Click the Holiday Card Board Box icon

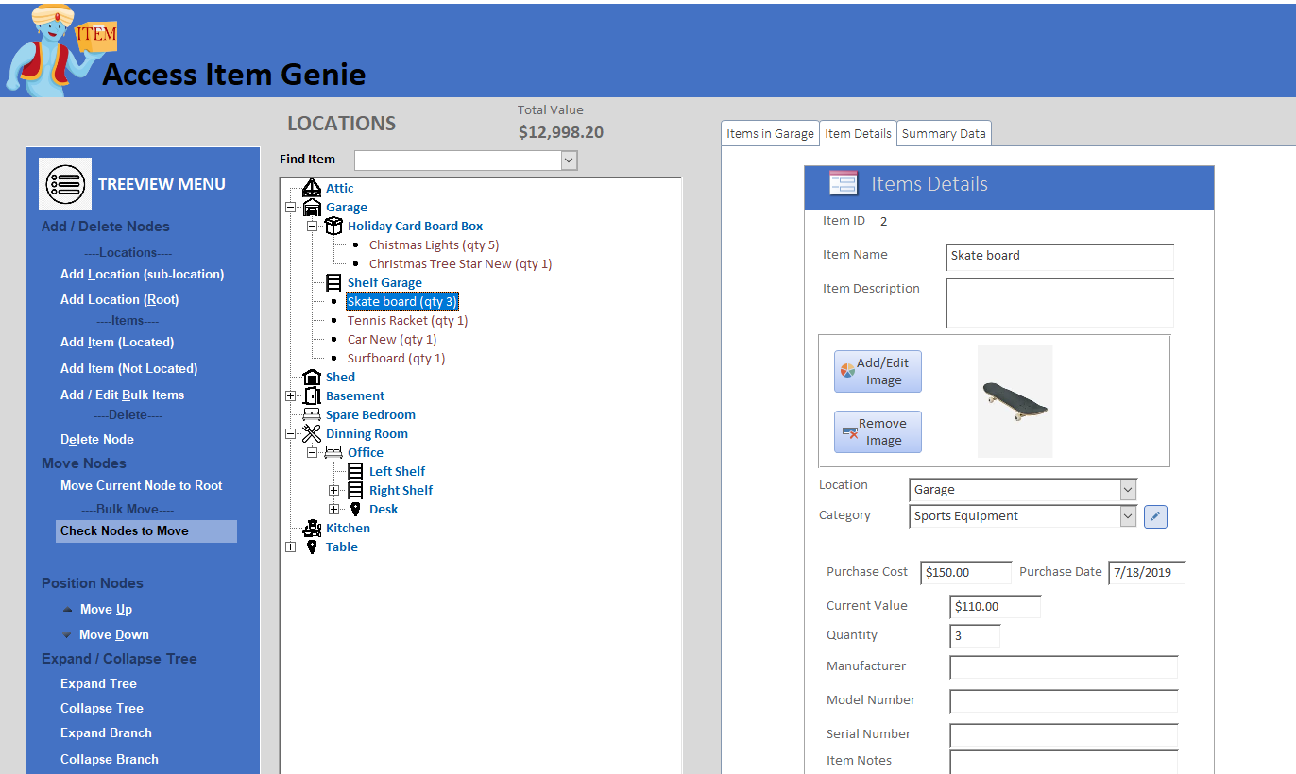pos(333,226)
